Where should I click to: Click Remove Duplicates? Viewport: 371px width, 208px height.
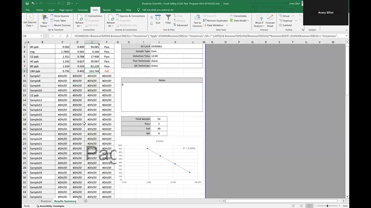(x=215, y=21)
